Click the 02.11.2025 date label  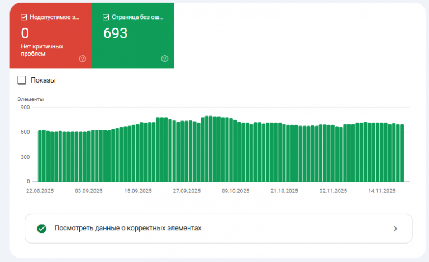click(333, 191)
